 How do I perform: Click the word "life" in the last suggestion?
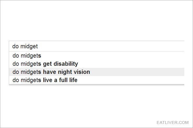click(73, 80)
